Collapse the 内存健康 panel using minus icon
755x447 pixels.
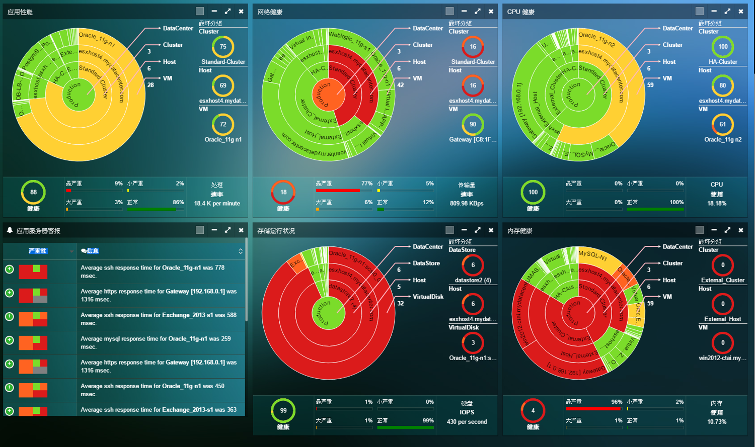(714, 230)
